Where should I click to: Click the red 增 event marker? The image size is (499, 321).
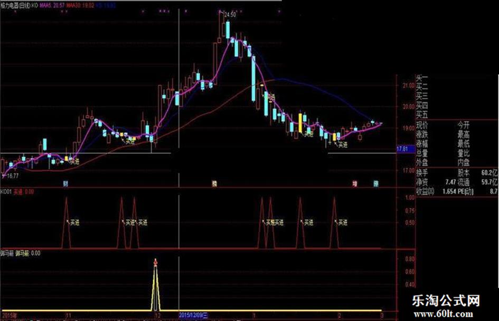354,184
